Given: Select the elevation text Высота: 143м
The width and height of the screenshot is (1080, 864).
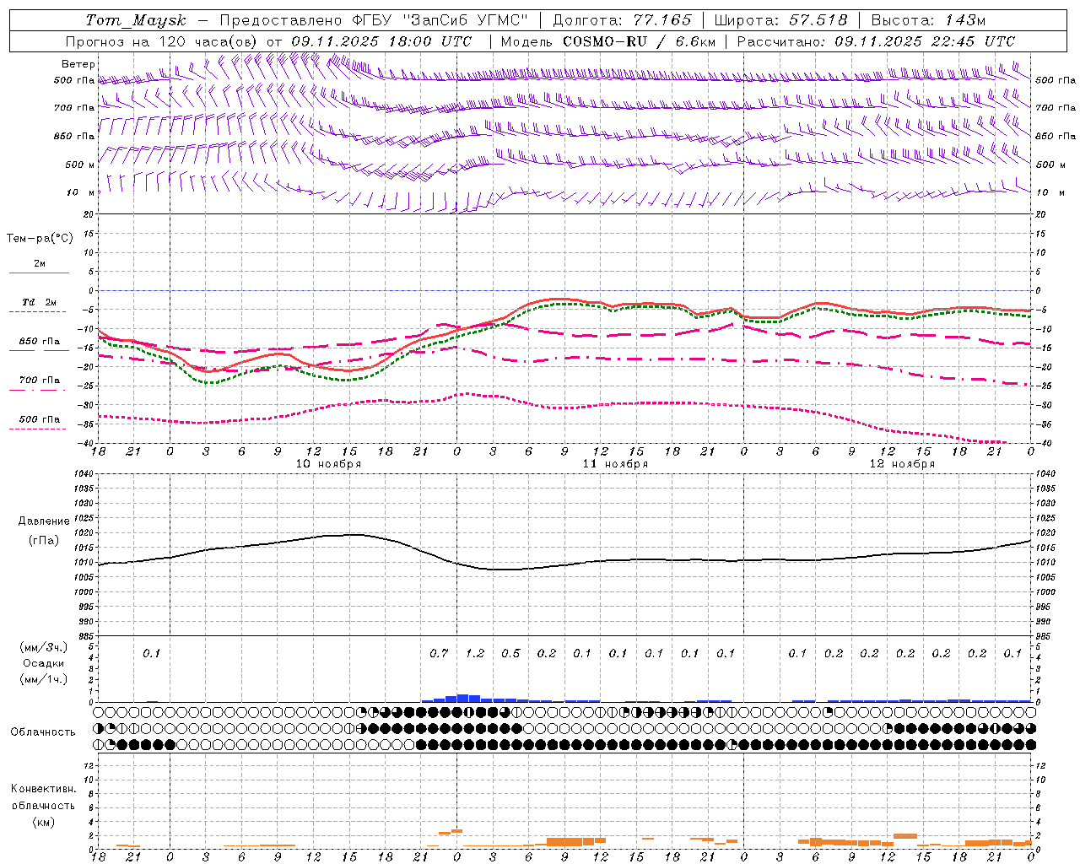Looking at the screenshot, I should tap(928, 20).
